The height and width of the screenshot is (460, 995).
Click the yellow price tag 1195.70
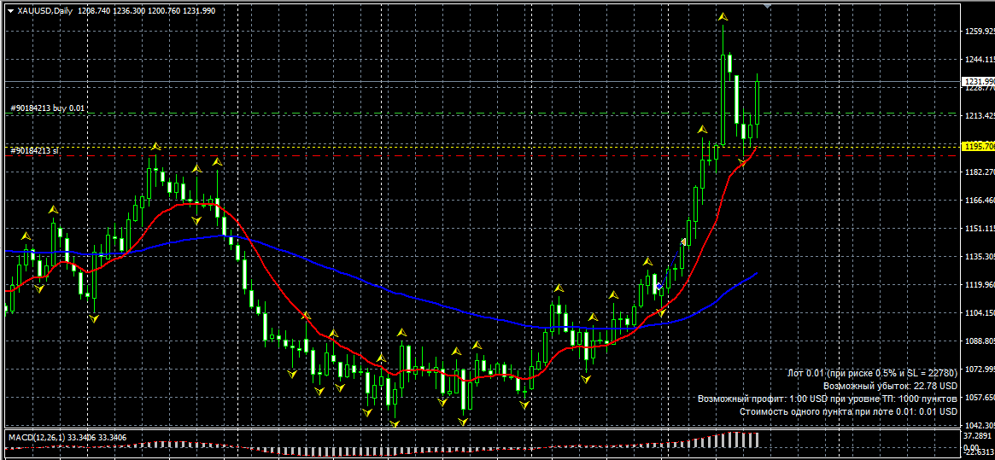(979, 147)
